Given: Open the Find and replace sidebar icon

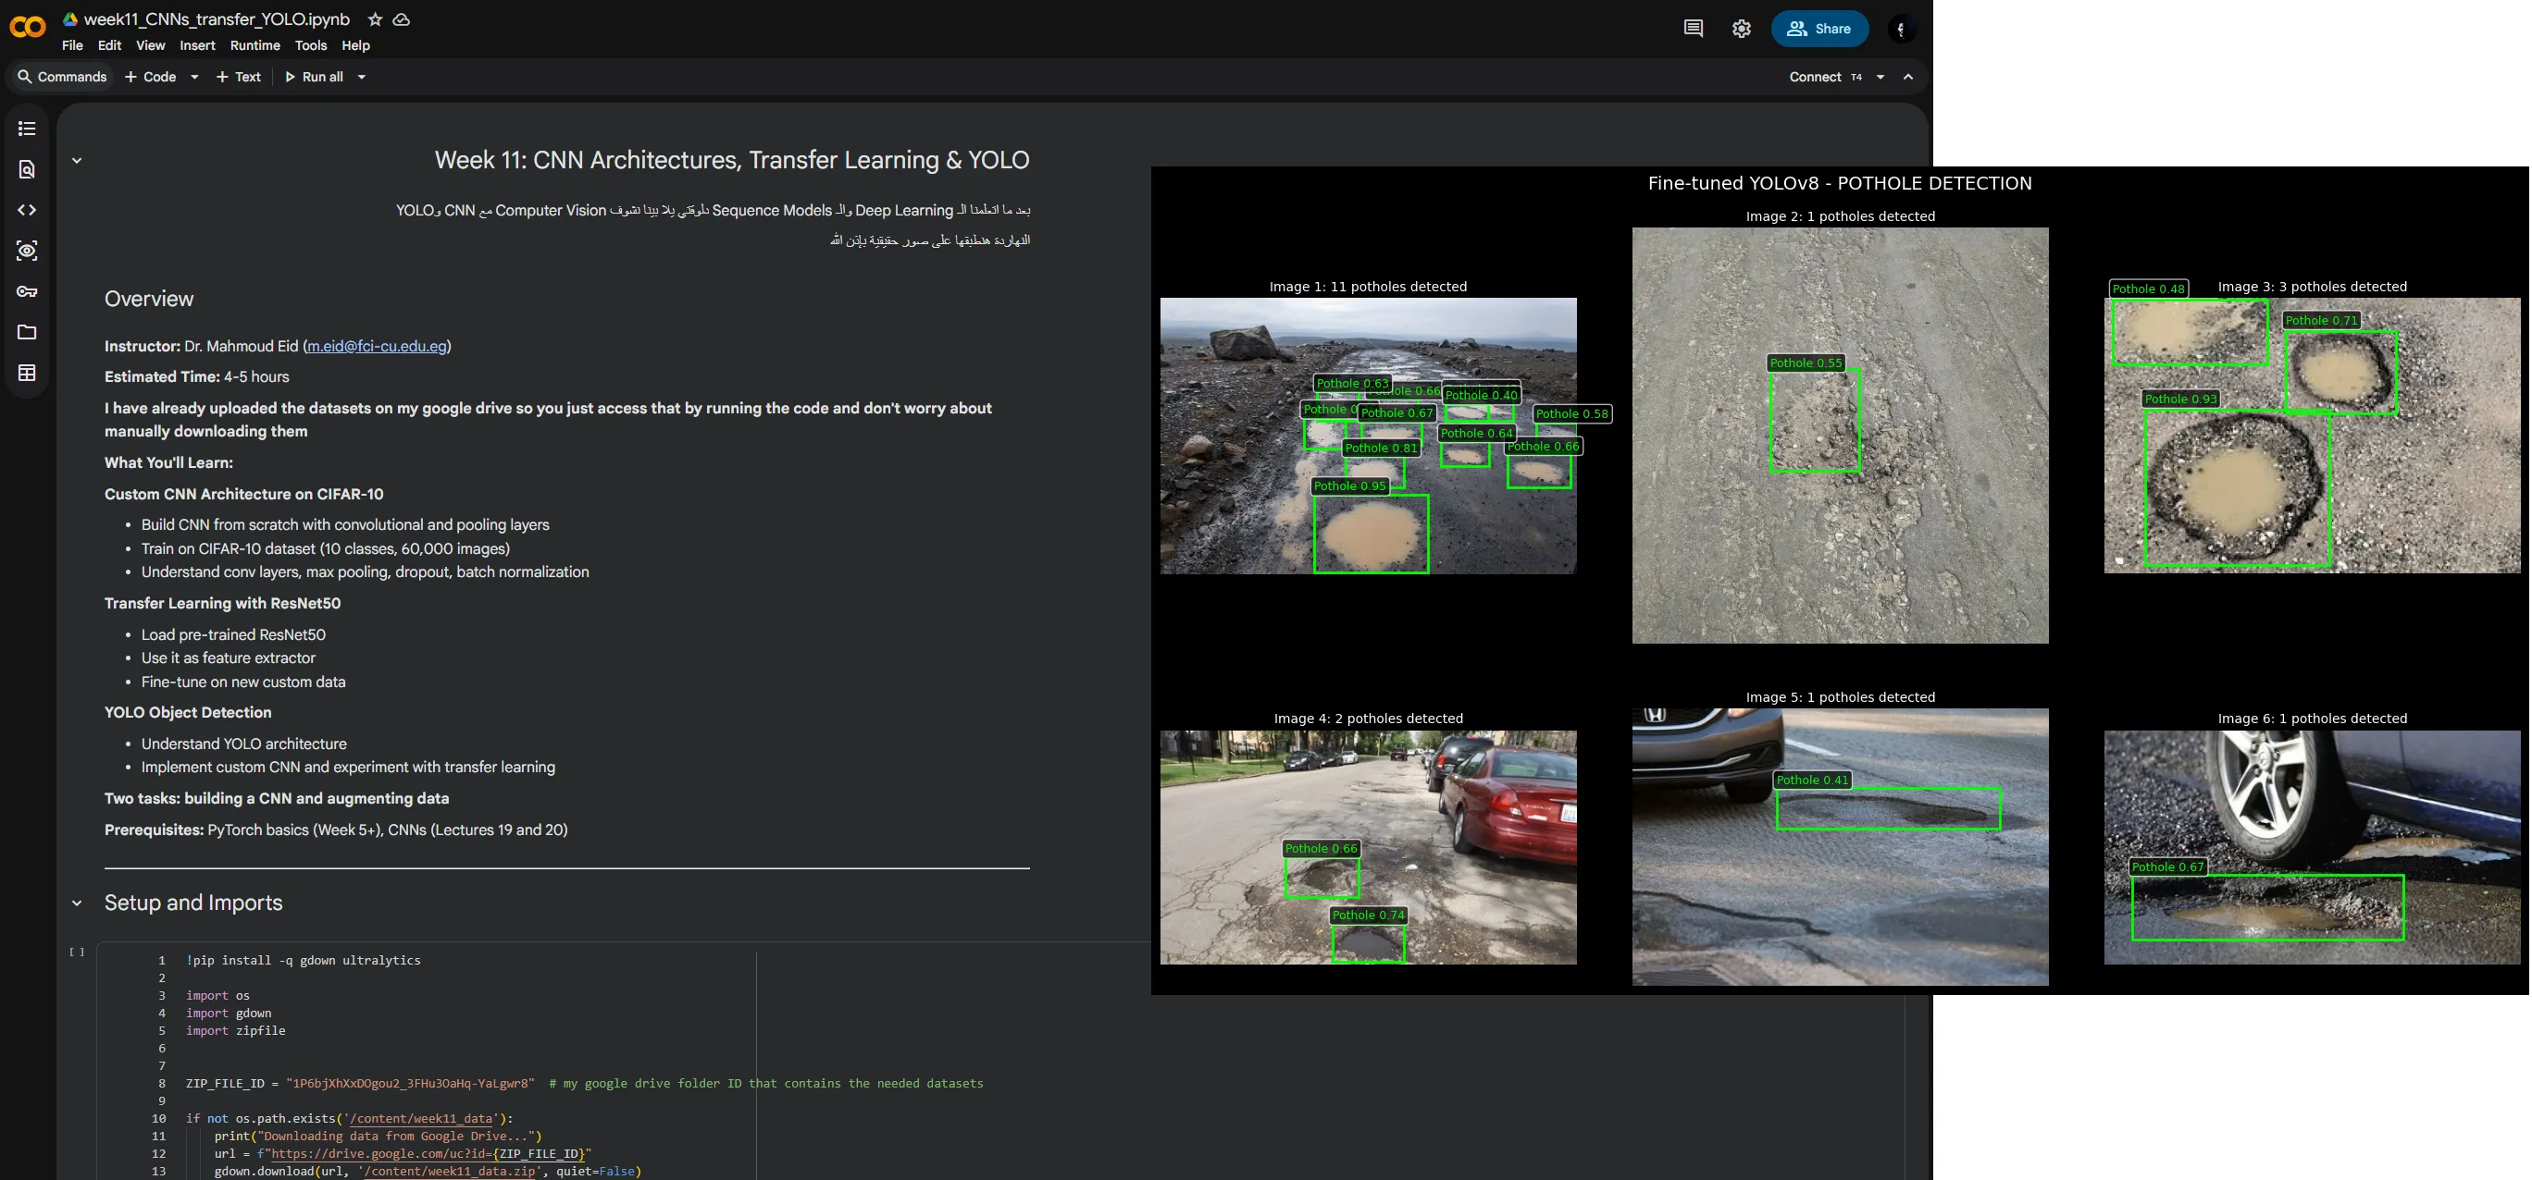Looking at the screenshot, I should (27, 170).
